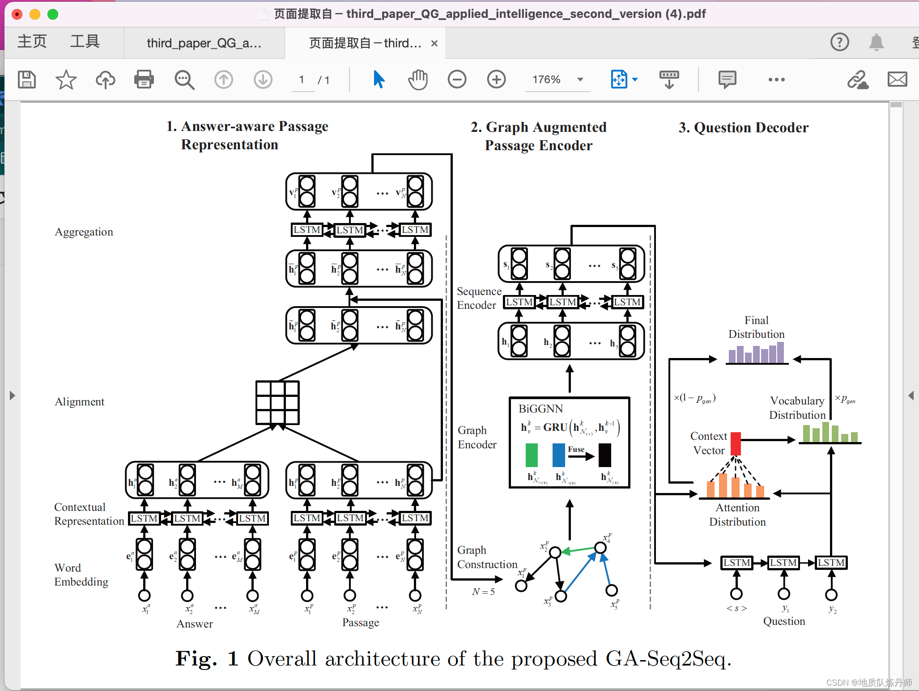919x691 pixels.
Task: Open the 工具 tools tab
Action: [85, 42]
